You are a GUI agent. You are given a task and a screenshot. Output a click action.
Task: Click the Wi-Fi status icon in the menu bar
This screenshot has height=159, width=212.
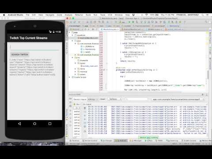[x=147, y=15]
